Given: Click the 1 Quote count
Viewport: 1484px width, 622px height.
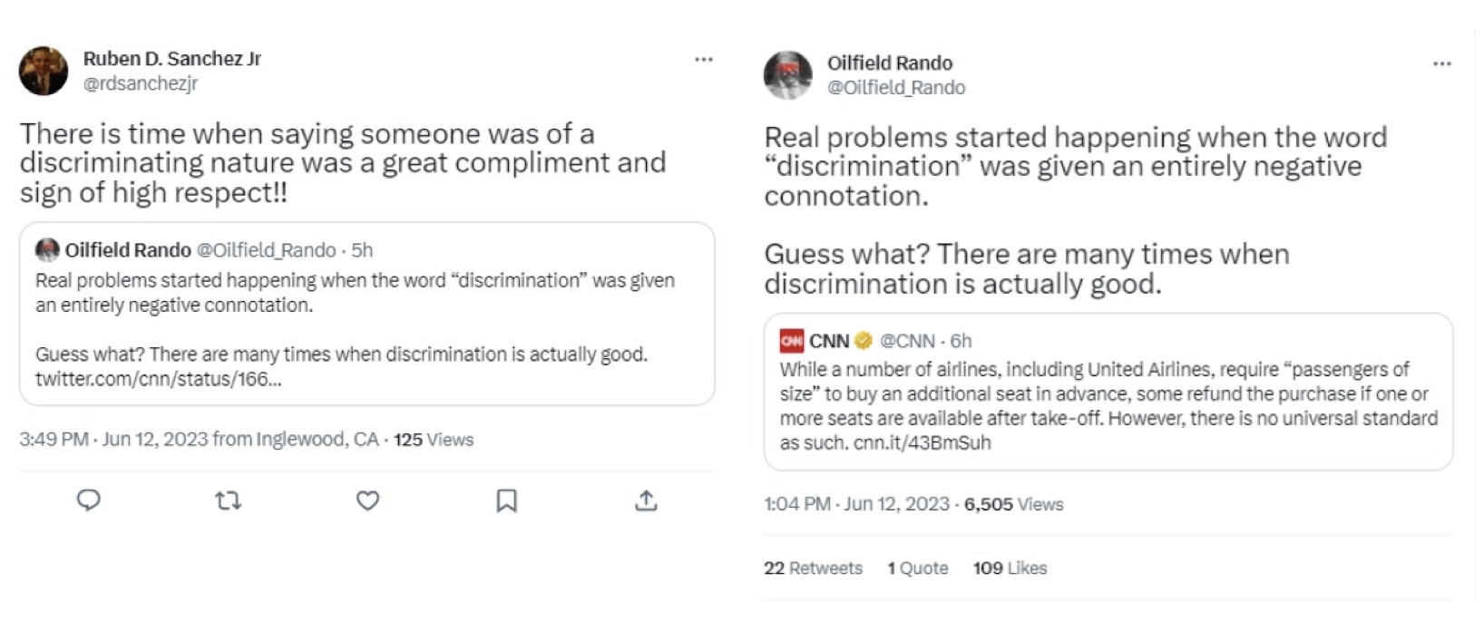Looking at the screenshot, I should point(918,568).
